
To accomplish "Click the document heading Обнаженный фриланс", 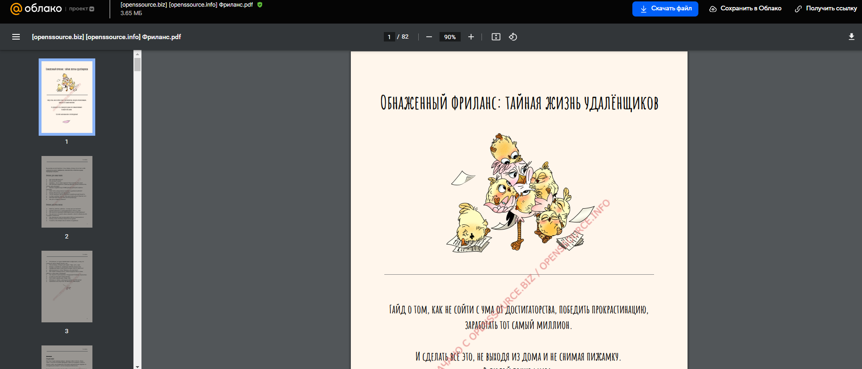I will pyautogui.click(x=519, y=103).
